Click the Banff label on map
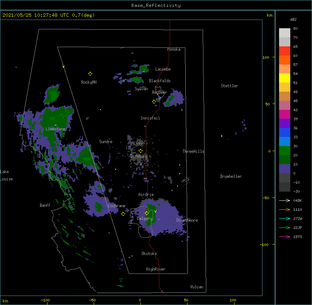This screenshot has width=312, height=305. click(x=45, y=205)
